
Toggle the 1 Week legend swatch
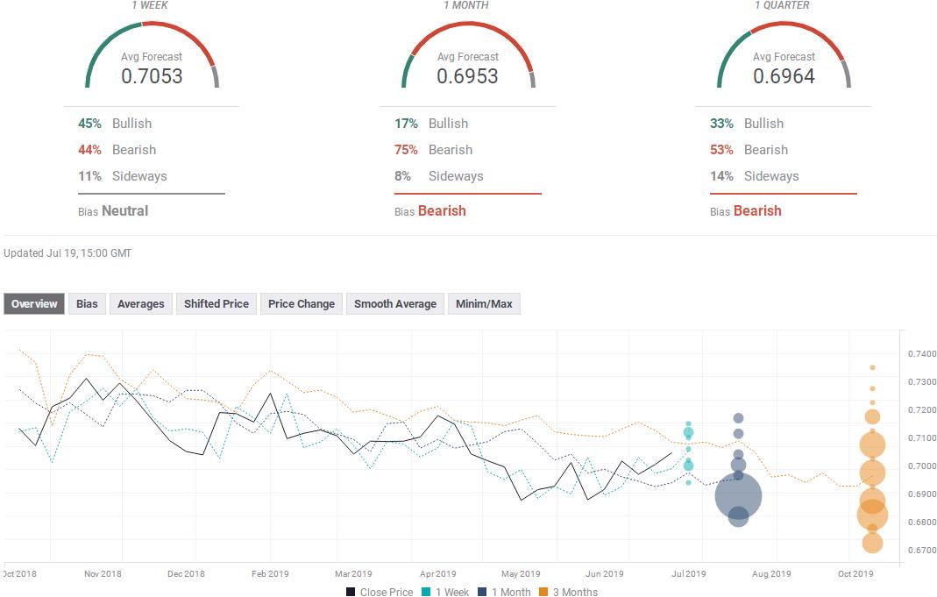[426, 592]
